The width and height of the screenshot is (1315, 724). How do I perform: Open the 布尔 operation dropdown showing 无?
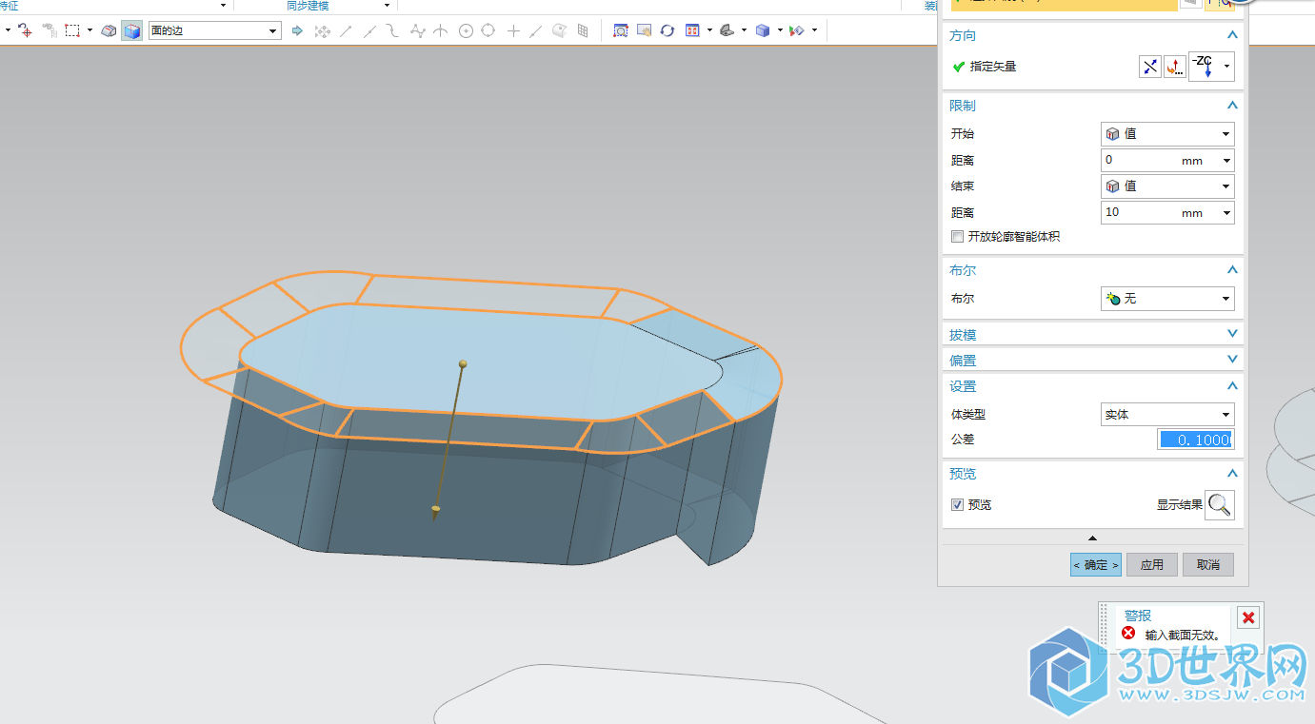click(x=1167, y=299)
